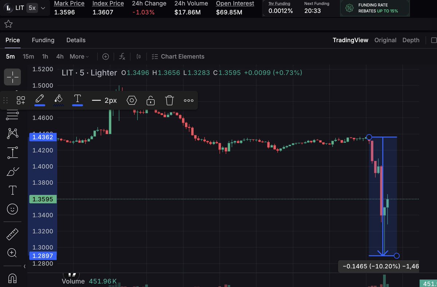Click the bottom anchor of the price range drawing
The image size is (437, 287).
[x=397, y=256]
